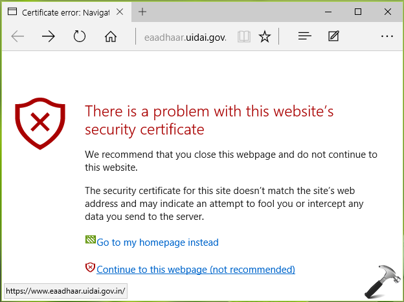Go back with the Back arrow

point(17,36)
